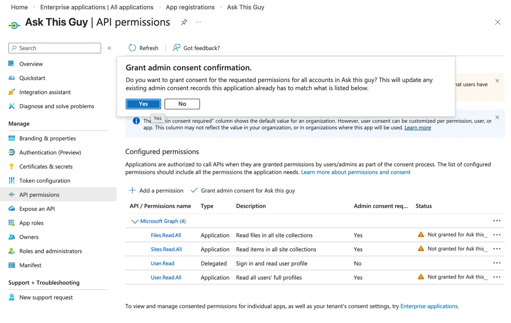Viewport: 511px width, 323px height.
Task: Pin the Ask This Guy page
Action: [184, 22]
